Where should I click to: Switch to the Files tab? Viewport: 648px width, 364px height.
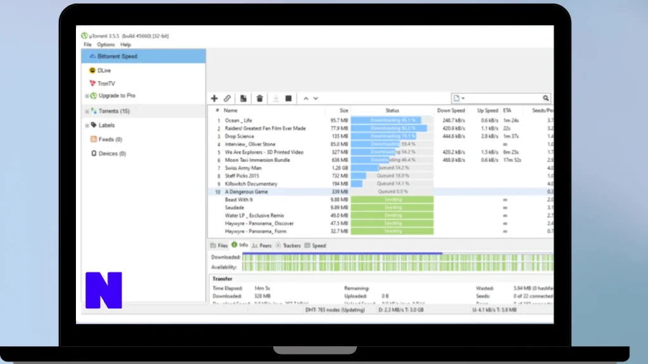tap(219, 246)
